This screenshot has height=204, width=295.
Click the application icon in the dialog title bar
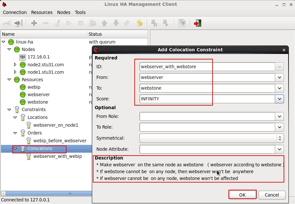tap(96, 50)
